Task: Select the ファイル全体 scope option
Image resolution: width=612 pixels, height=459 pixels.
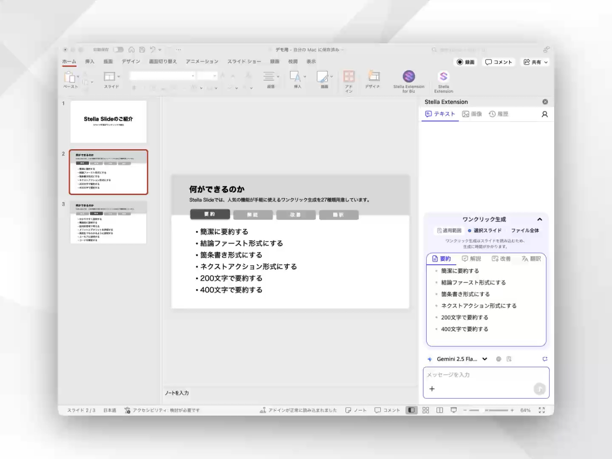Action: [x=525, y=231]
